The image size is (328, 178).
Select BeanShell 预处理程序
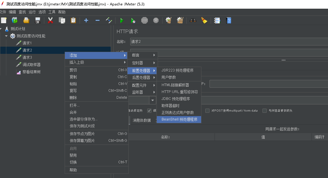click(179, 119)
